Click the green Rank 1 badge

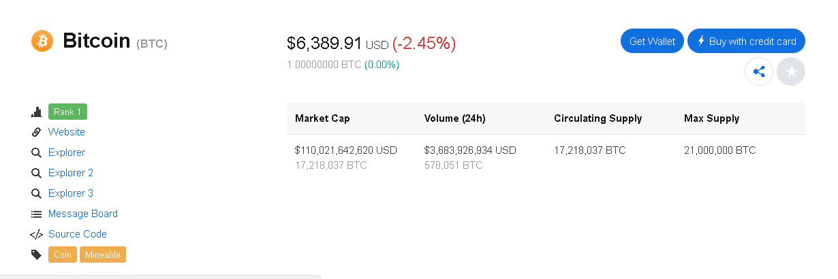coord(67,112)
